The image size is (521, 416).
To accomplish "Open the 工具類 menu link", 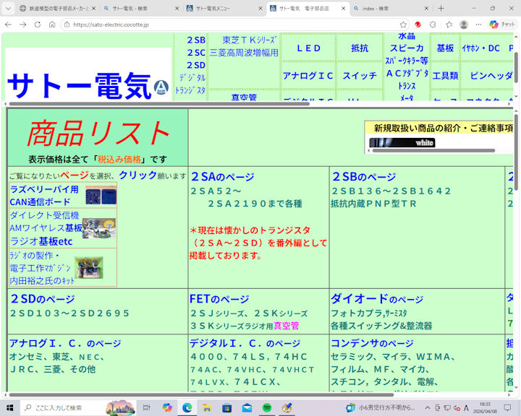I will (445, 76).
